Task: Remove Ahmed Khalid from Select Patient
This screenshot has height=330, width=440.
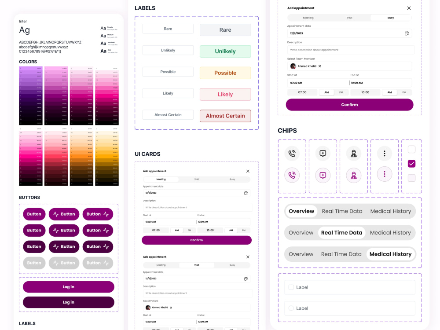Action: pos(171,308)
